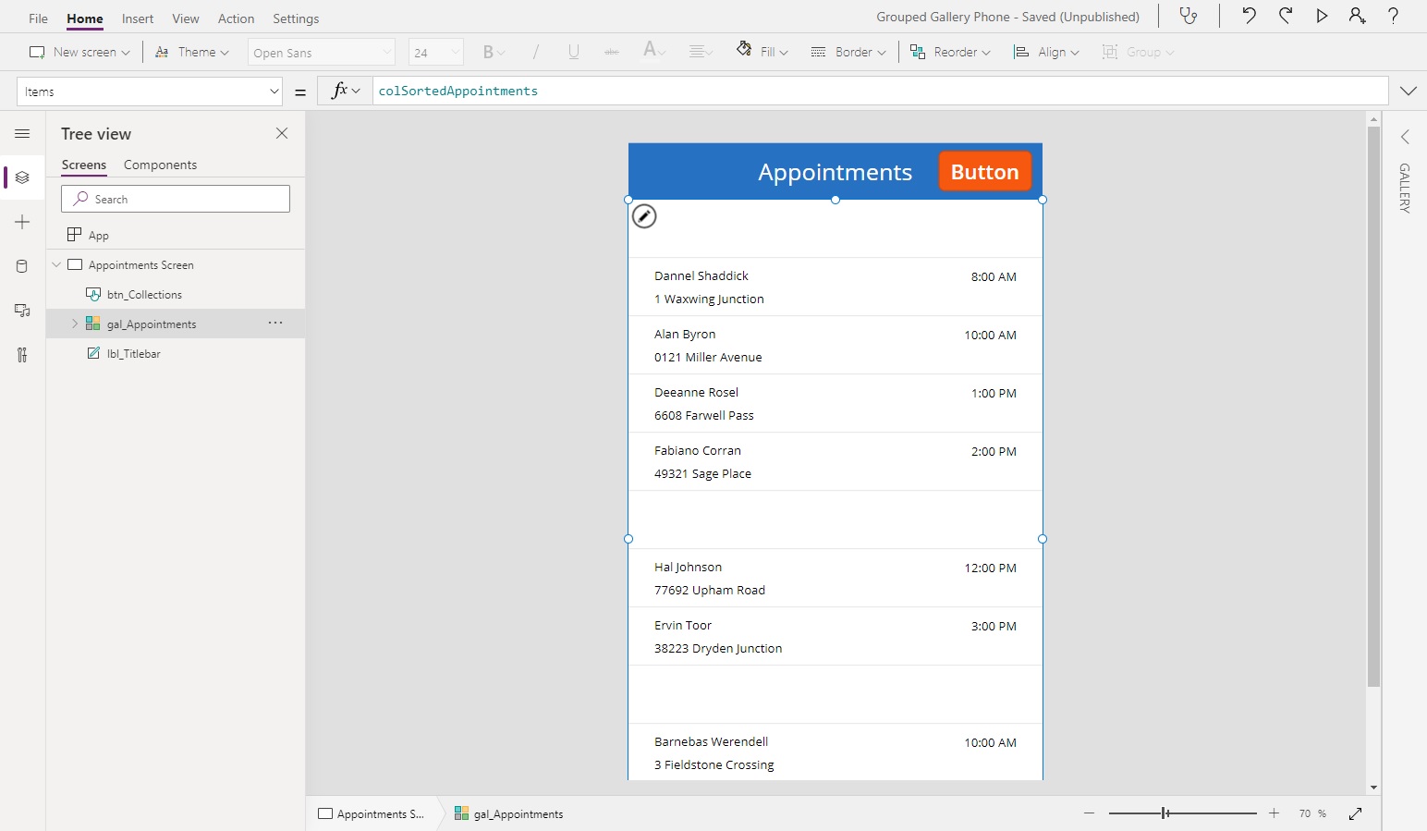Collapse the Appointments Screen node
The height and width of the screenshot is (831, 1427).
point(56,265)
